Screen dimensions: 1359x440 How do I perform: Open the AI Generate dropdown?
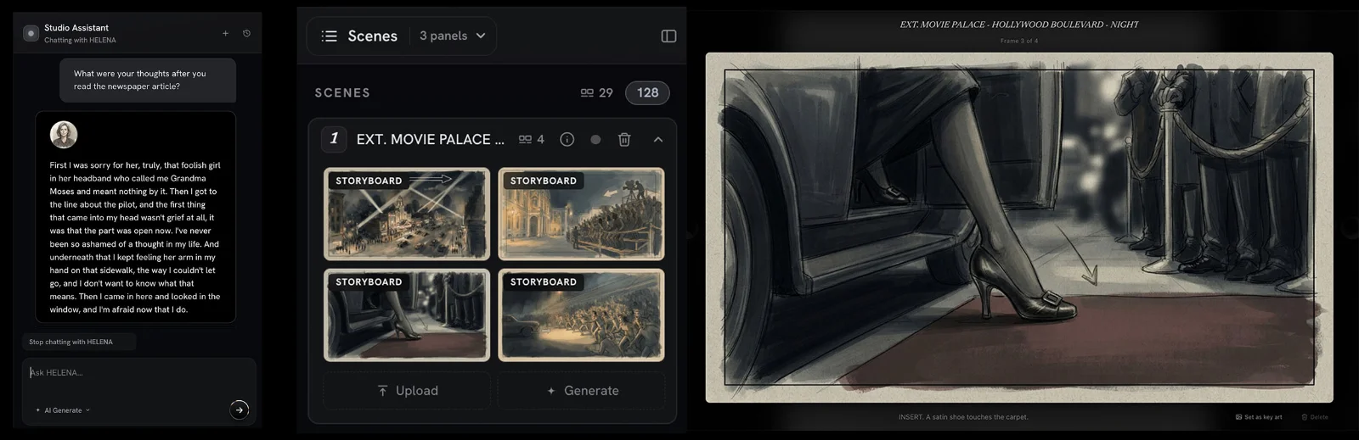(x=63, y=410)
